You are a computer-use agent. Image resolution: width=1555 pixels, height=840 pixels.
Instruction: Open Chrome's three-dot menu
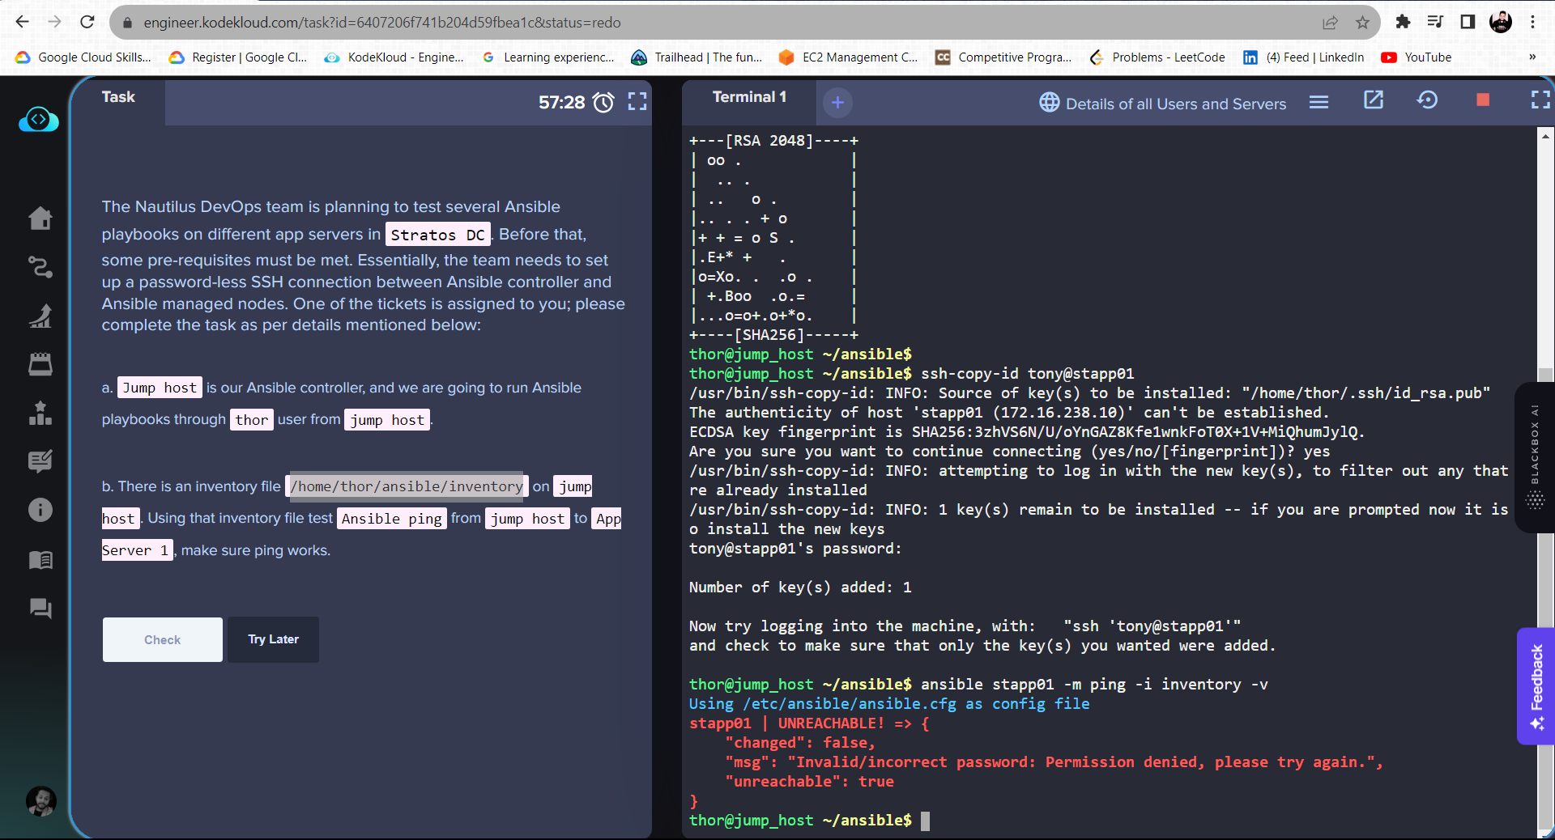(1533, 22)
